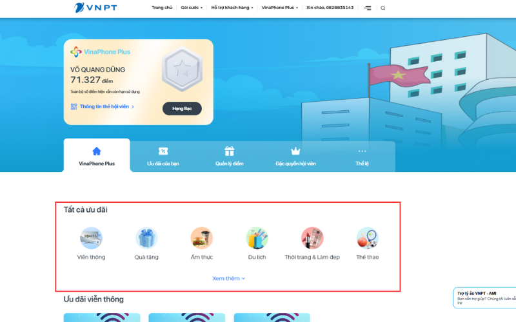516x322 pixels.
Task: Select the Ẩm thực food icon
Action: click(202, 238)
